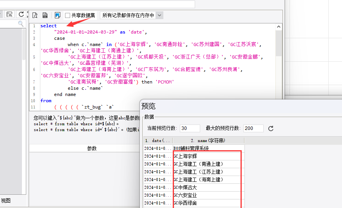Click the name (字符串) column header
Screen dimensions: 342x208
(x=208, y=140)
